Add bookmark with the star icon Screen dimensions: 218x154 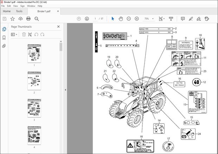point(13,19)
